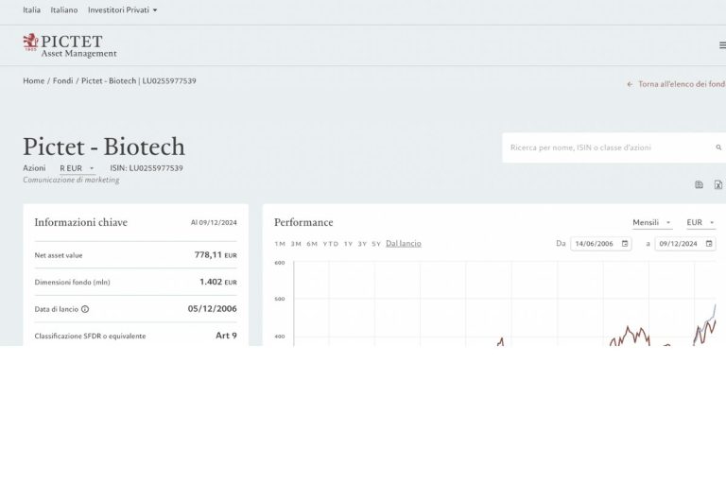Click the Italia country link
The height and width of the screenshot is (484, 726).
click(31, 9)
